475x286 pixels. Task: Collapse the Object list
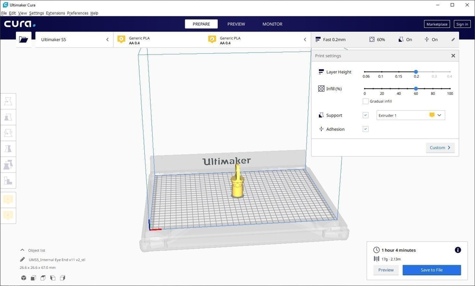(23, 250)
